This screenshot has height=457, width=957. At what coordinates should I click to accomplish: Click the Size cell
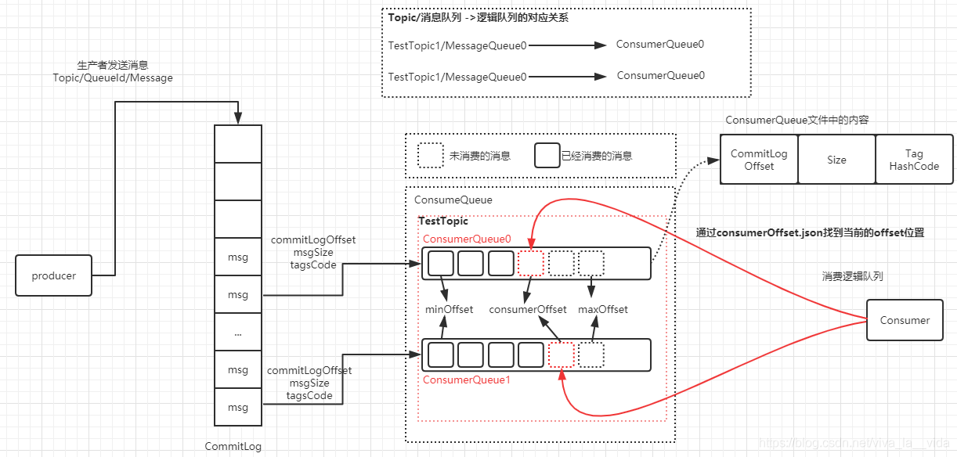click(x=836, y=160)
